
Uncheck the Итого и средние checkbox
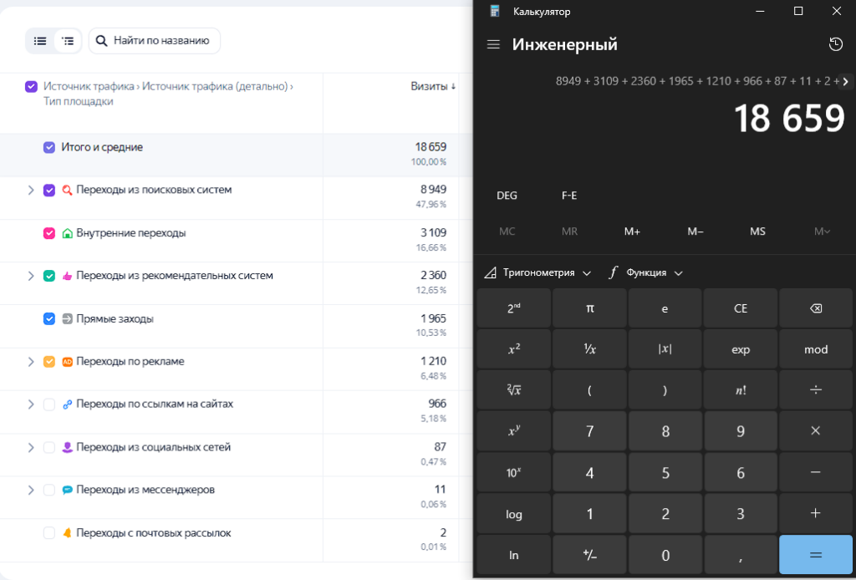tap(49, 147)
